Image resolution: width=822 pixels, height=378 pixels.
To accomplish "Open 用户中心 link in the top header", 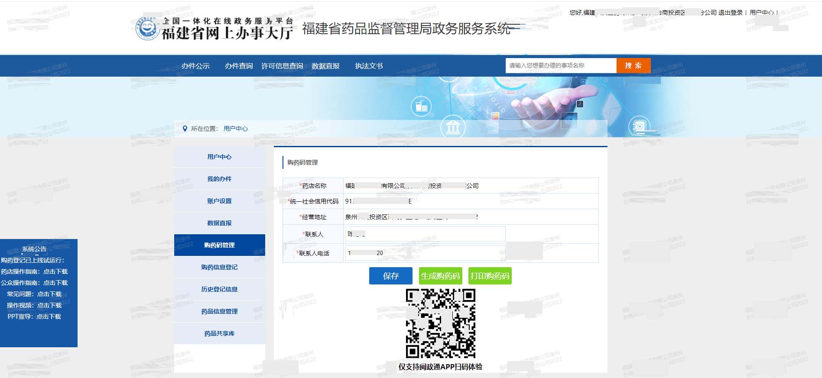I will [x=762, y=13].
